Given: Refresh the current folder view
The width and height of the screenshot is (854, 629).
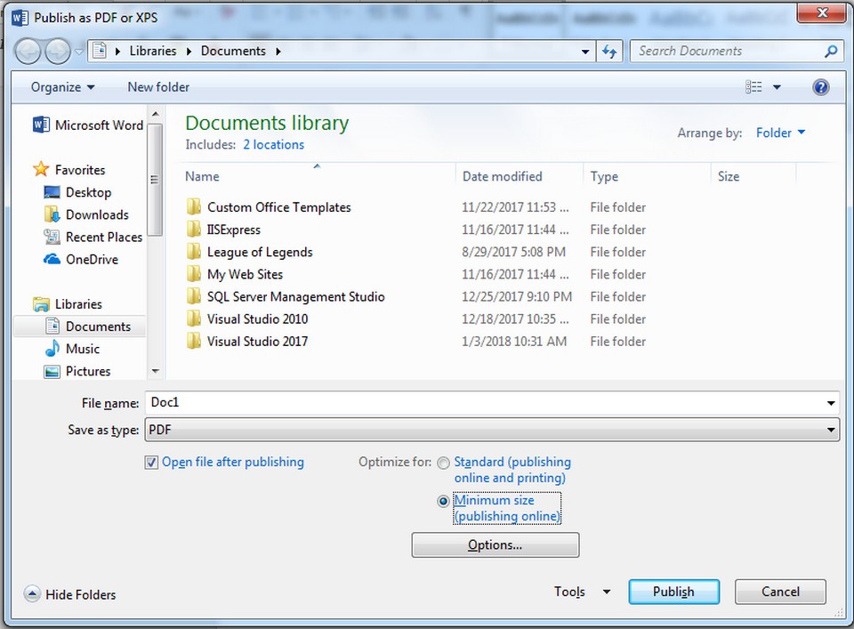Looking at the screenshot, I should click(x=609, y=51).
